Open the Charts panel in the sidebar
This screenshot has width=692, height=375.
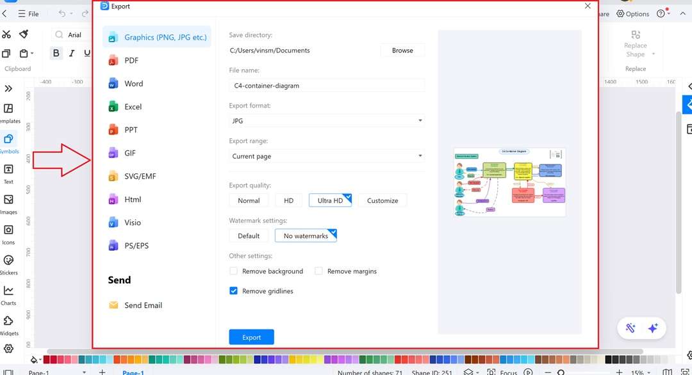pyautogui.click(x=9, y=294)
